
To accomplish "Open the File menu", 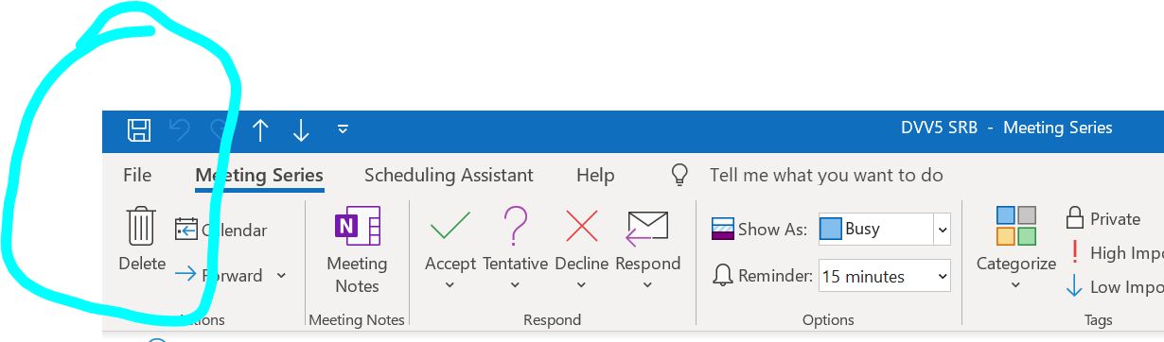I will 137,175.
